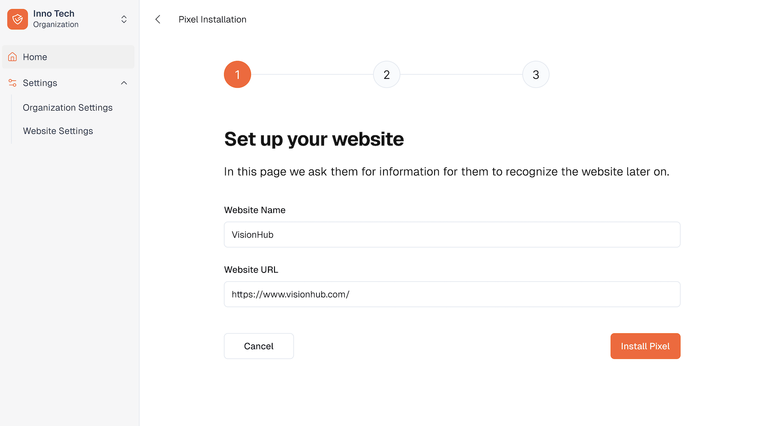Screen dimensions: 783x426
Task: Click the Settings sliders icon
Action: pos(13,83)
